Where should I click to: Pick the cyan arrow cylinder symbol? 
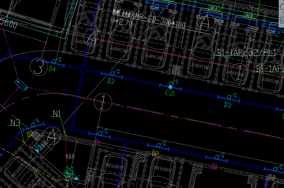[x=21, y=85]
